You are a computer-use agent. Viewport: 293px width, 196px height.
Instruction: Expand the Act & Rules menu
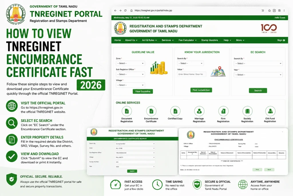point(149,40)
